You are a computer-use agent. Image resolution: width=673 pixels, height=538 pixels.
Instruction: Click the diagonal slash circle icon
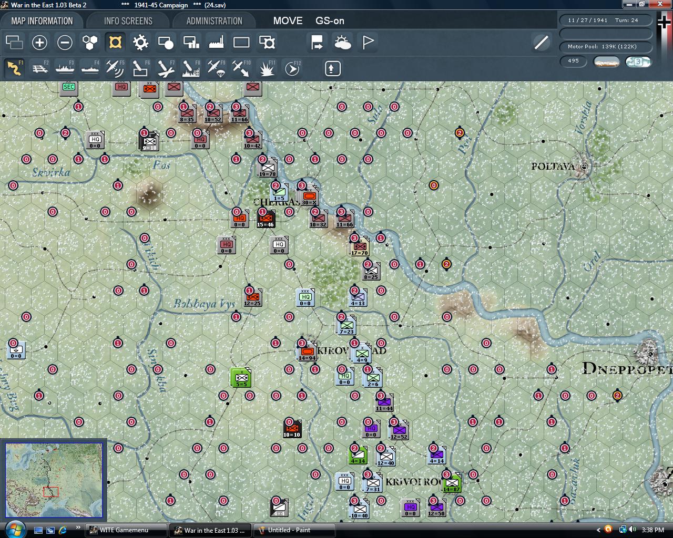(541, 42)
